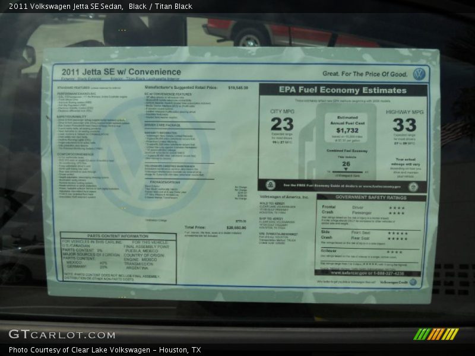Image resolution: width=475 pixels, height=356 pixels.
Task: Click 'Your actual mileage will vary' note
Action: (406, 161)
